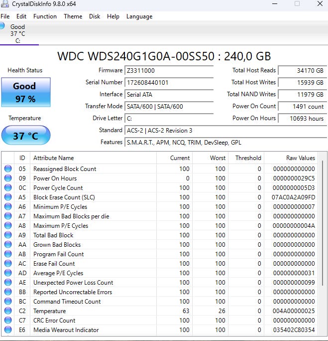Click Total NAND Writes value 11979 GB
The width and height of the screenshot is (328, 341).
click(303, 95)
